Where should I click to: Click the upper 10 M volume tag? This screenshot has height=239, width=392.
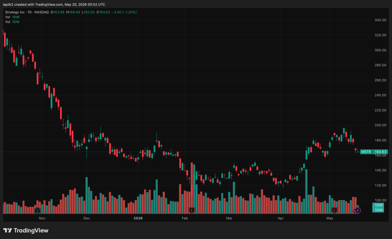click(379, 205)
